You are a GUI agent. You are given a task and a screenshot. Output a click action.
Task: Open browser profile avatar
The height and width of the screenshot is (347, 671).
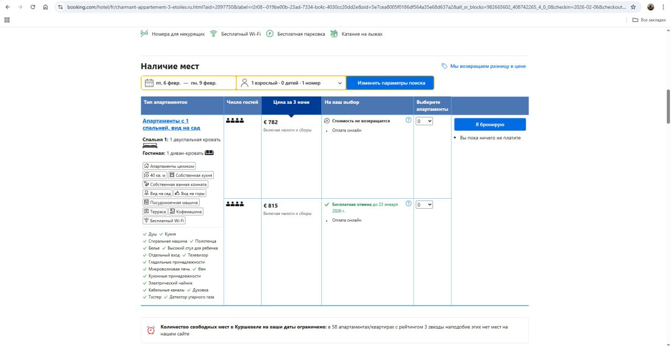click(x=651, y=7)
